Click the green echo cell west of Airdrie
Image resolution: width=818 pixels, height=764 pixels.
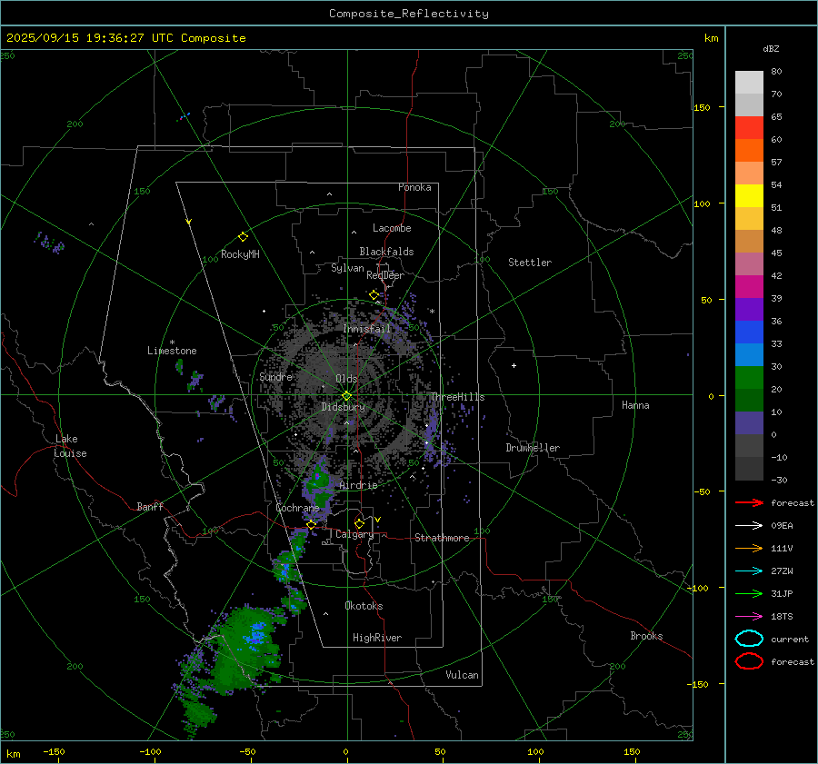318,489
